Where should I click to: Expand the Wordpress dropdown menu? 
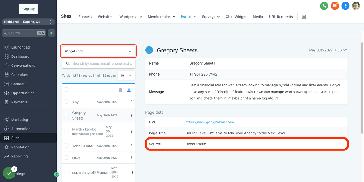point(130,17)
